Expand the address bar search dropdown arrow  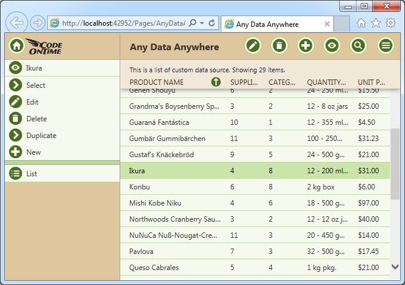202,23
